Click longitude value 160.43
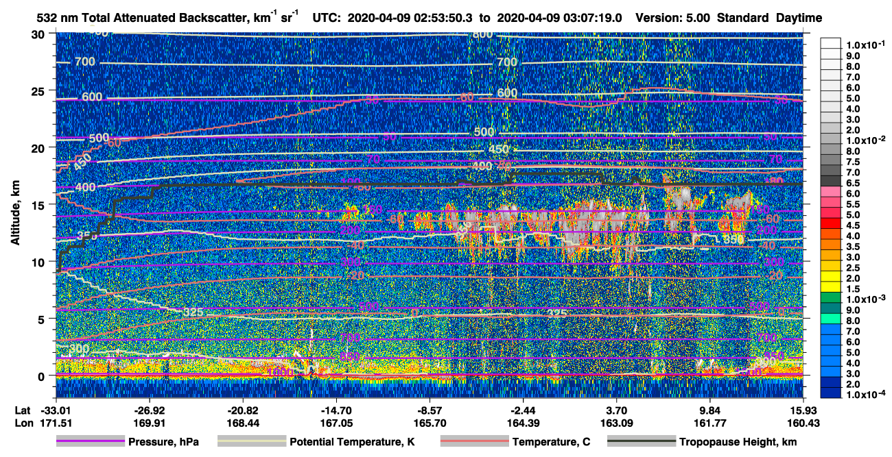 (803, 423)
